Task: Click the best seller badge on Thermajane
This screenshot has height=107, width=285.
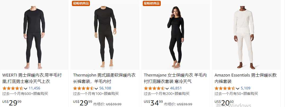Action: pos(151,3)
